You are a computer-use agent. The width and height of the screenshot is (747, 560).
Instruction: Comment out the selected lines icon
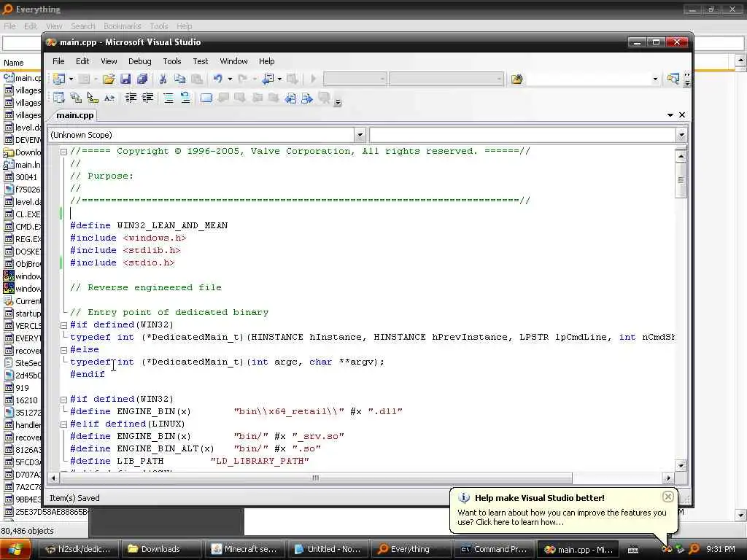tap(169, 98)
